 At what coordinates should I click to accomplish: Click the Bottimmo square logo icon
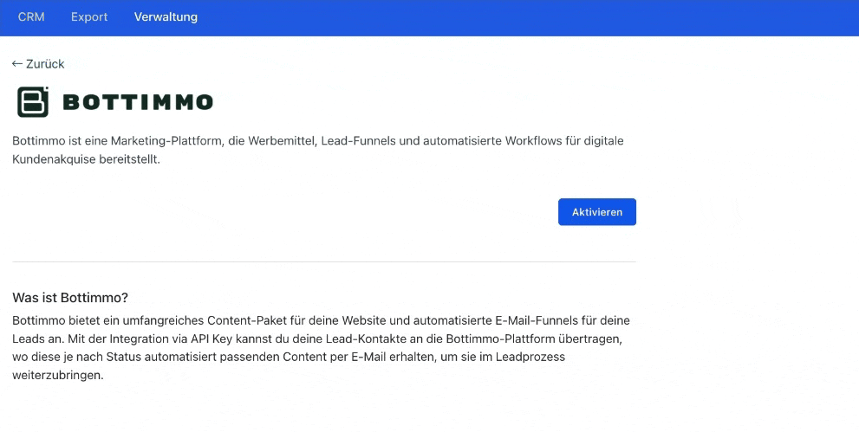[x=33, y=102]
